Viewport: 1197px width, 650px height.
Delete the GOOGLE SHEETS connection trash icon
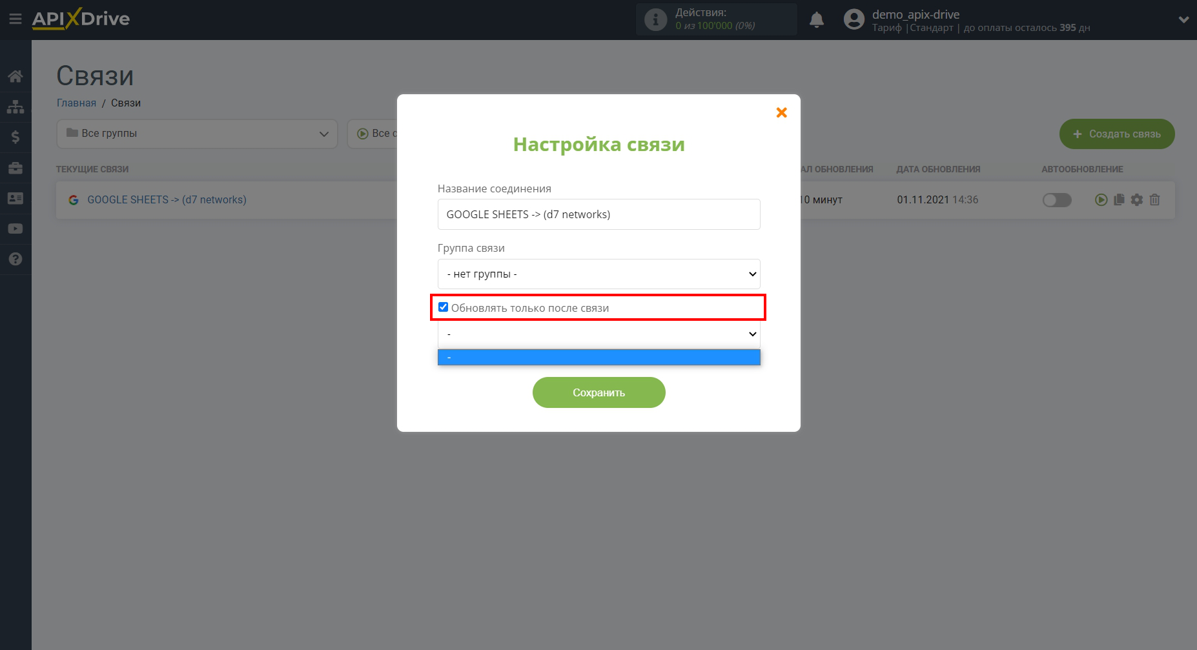click(1155, 200)
